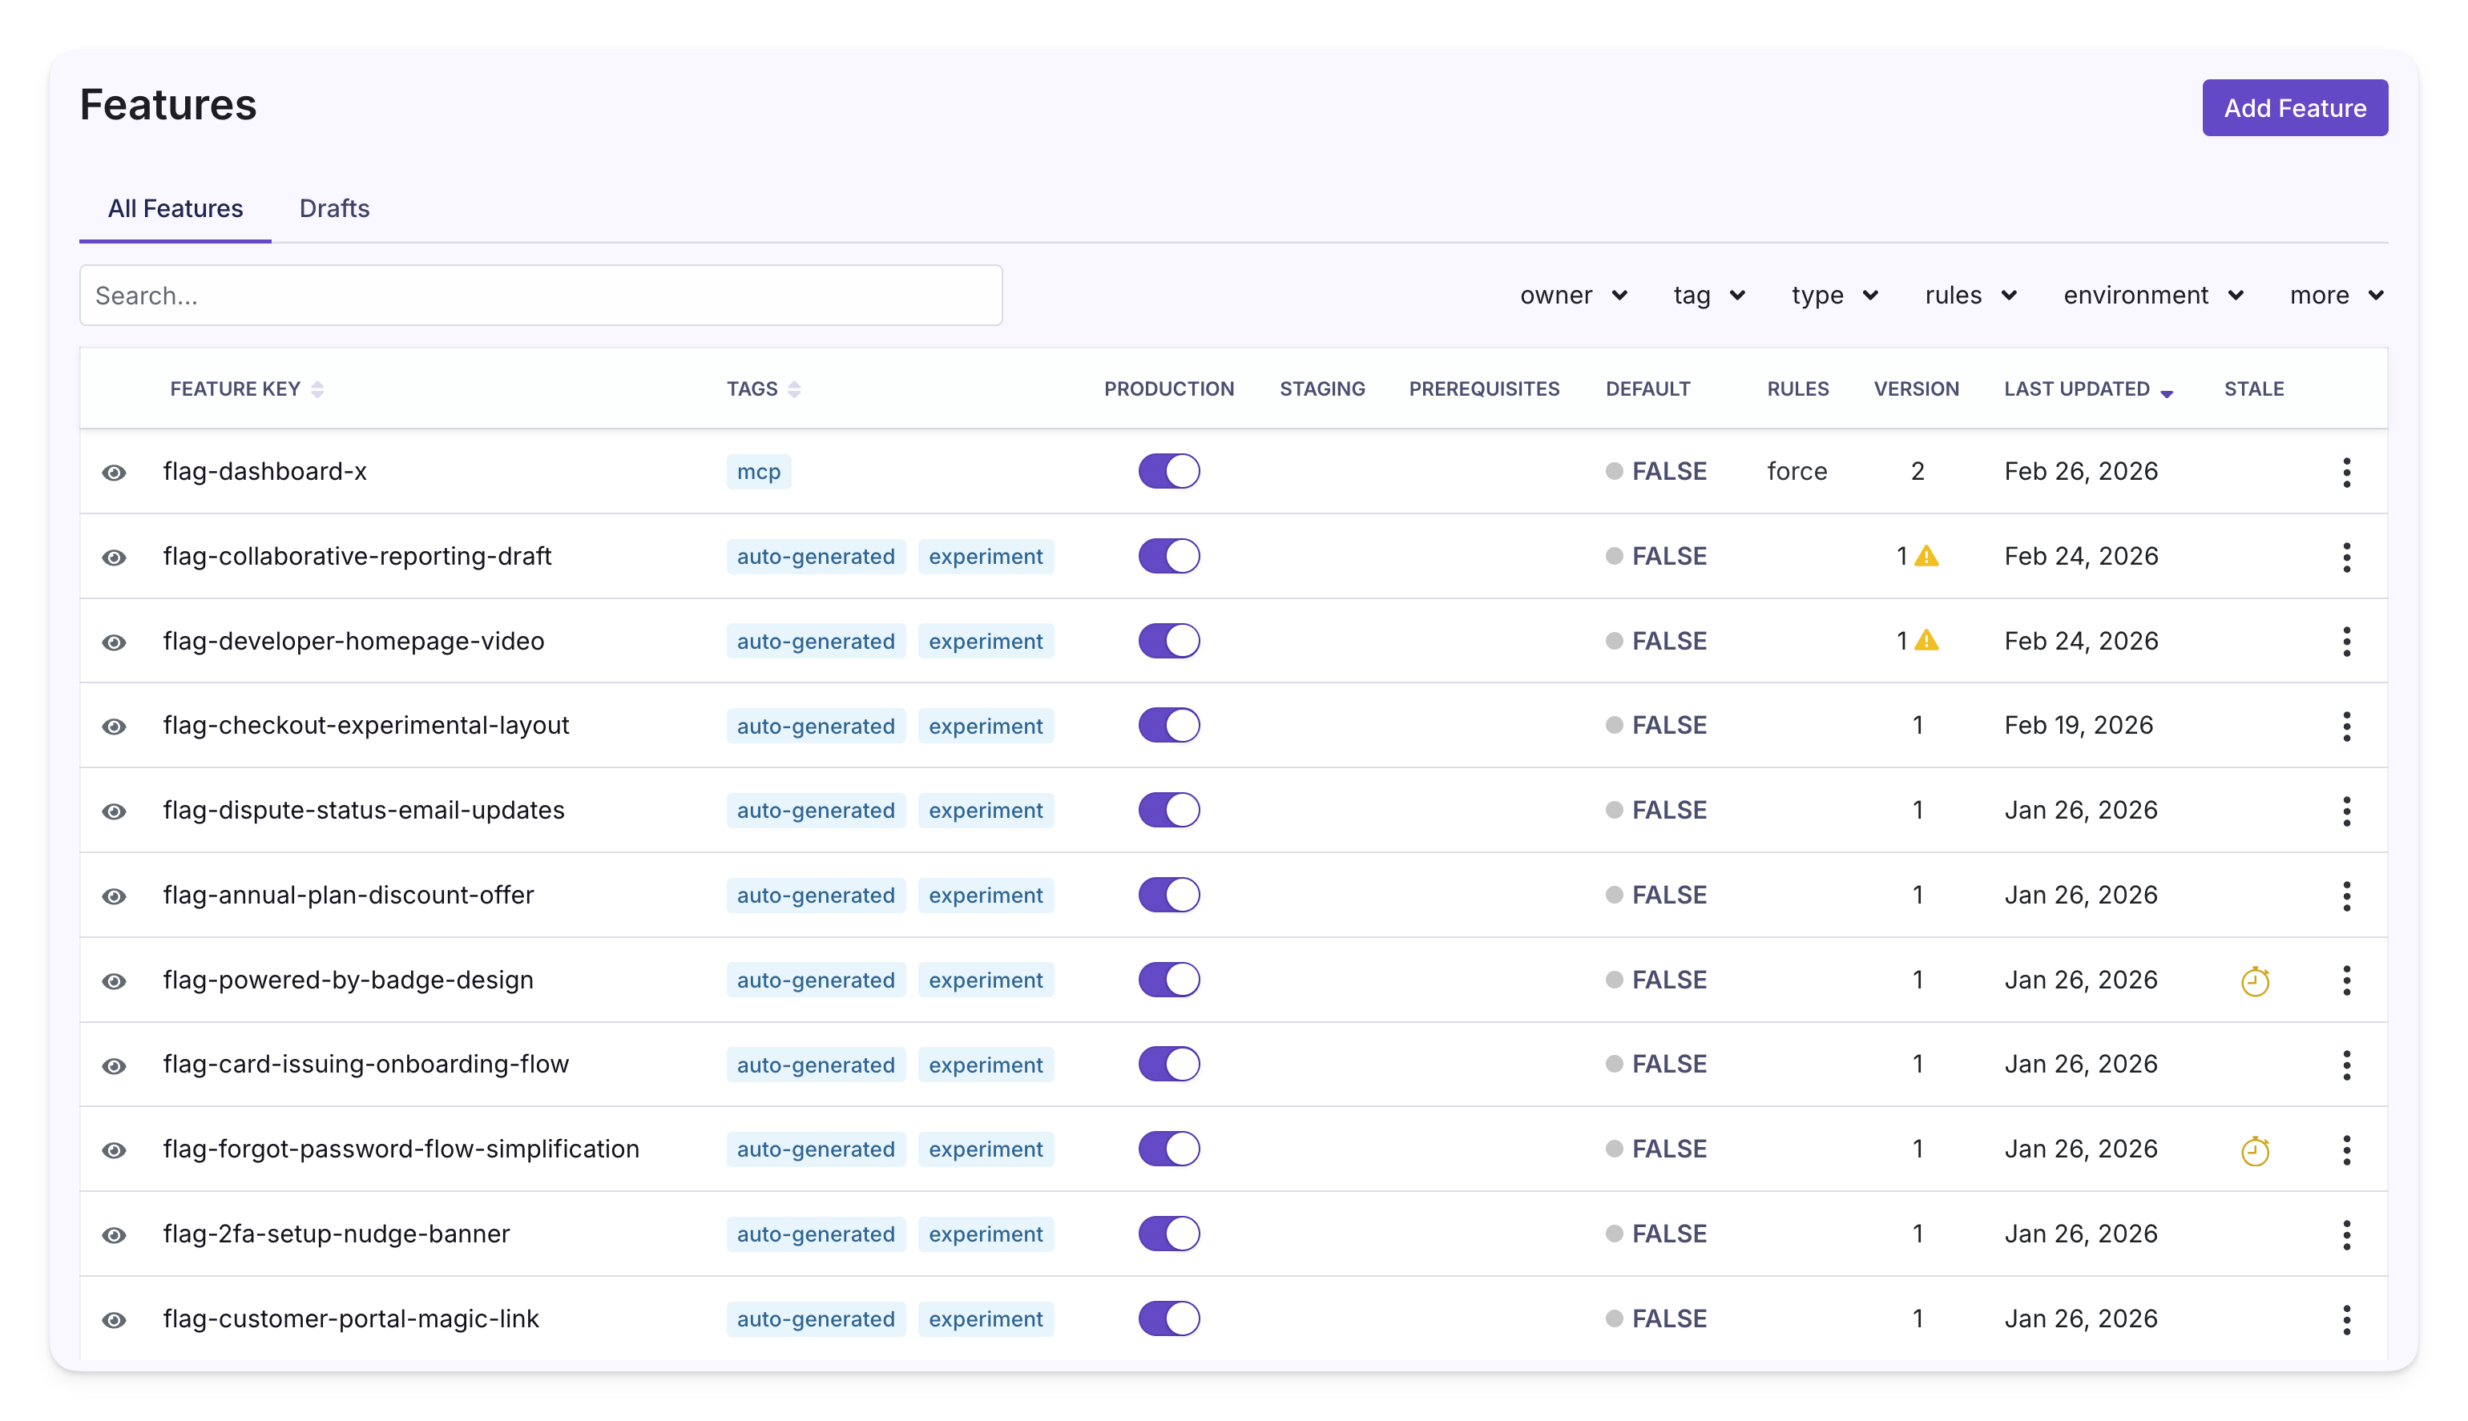This screenshot has height=1421, width=2468.
Task: Click the version warning triangle for flag-developer-homepage-video
Action: (x=1926, y=640)
